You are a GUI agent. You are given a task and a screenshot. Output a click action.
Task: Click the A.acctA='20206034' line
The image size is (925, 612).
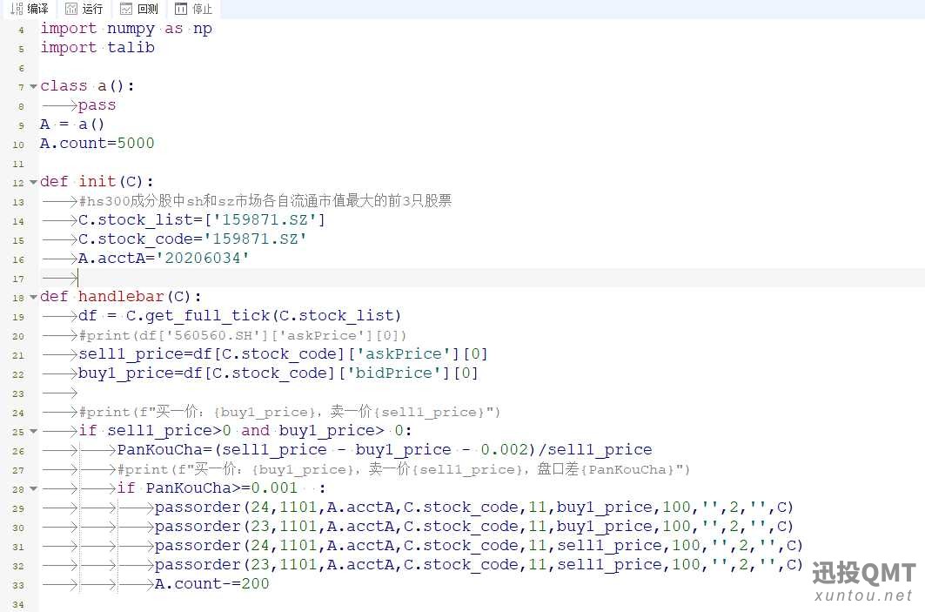coord(164,259)
